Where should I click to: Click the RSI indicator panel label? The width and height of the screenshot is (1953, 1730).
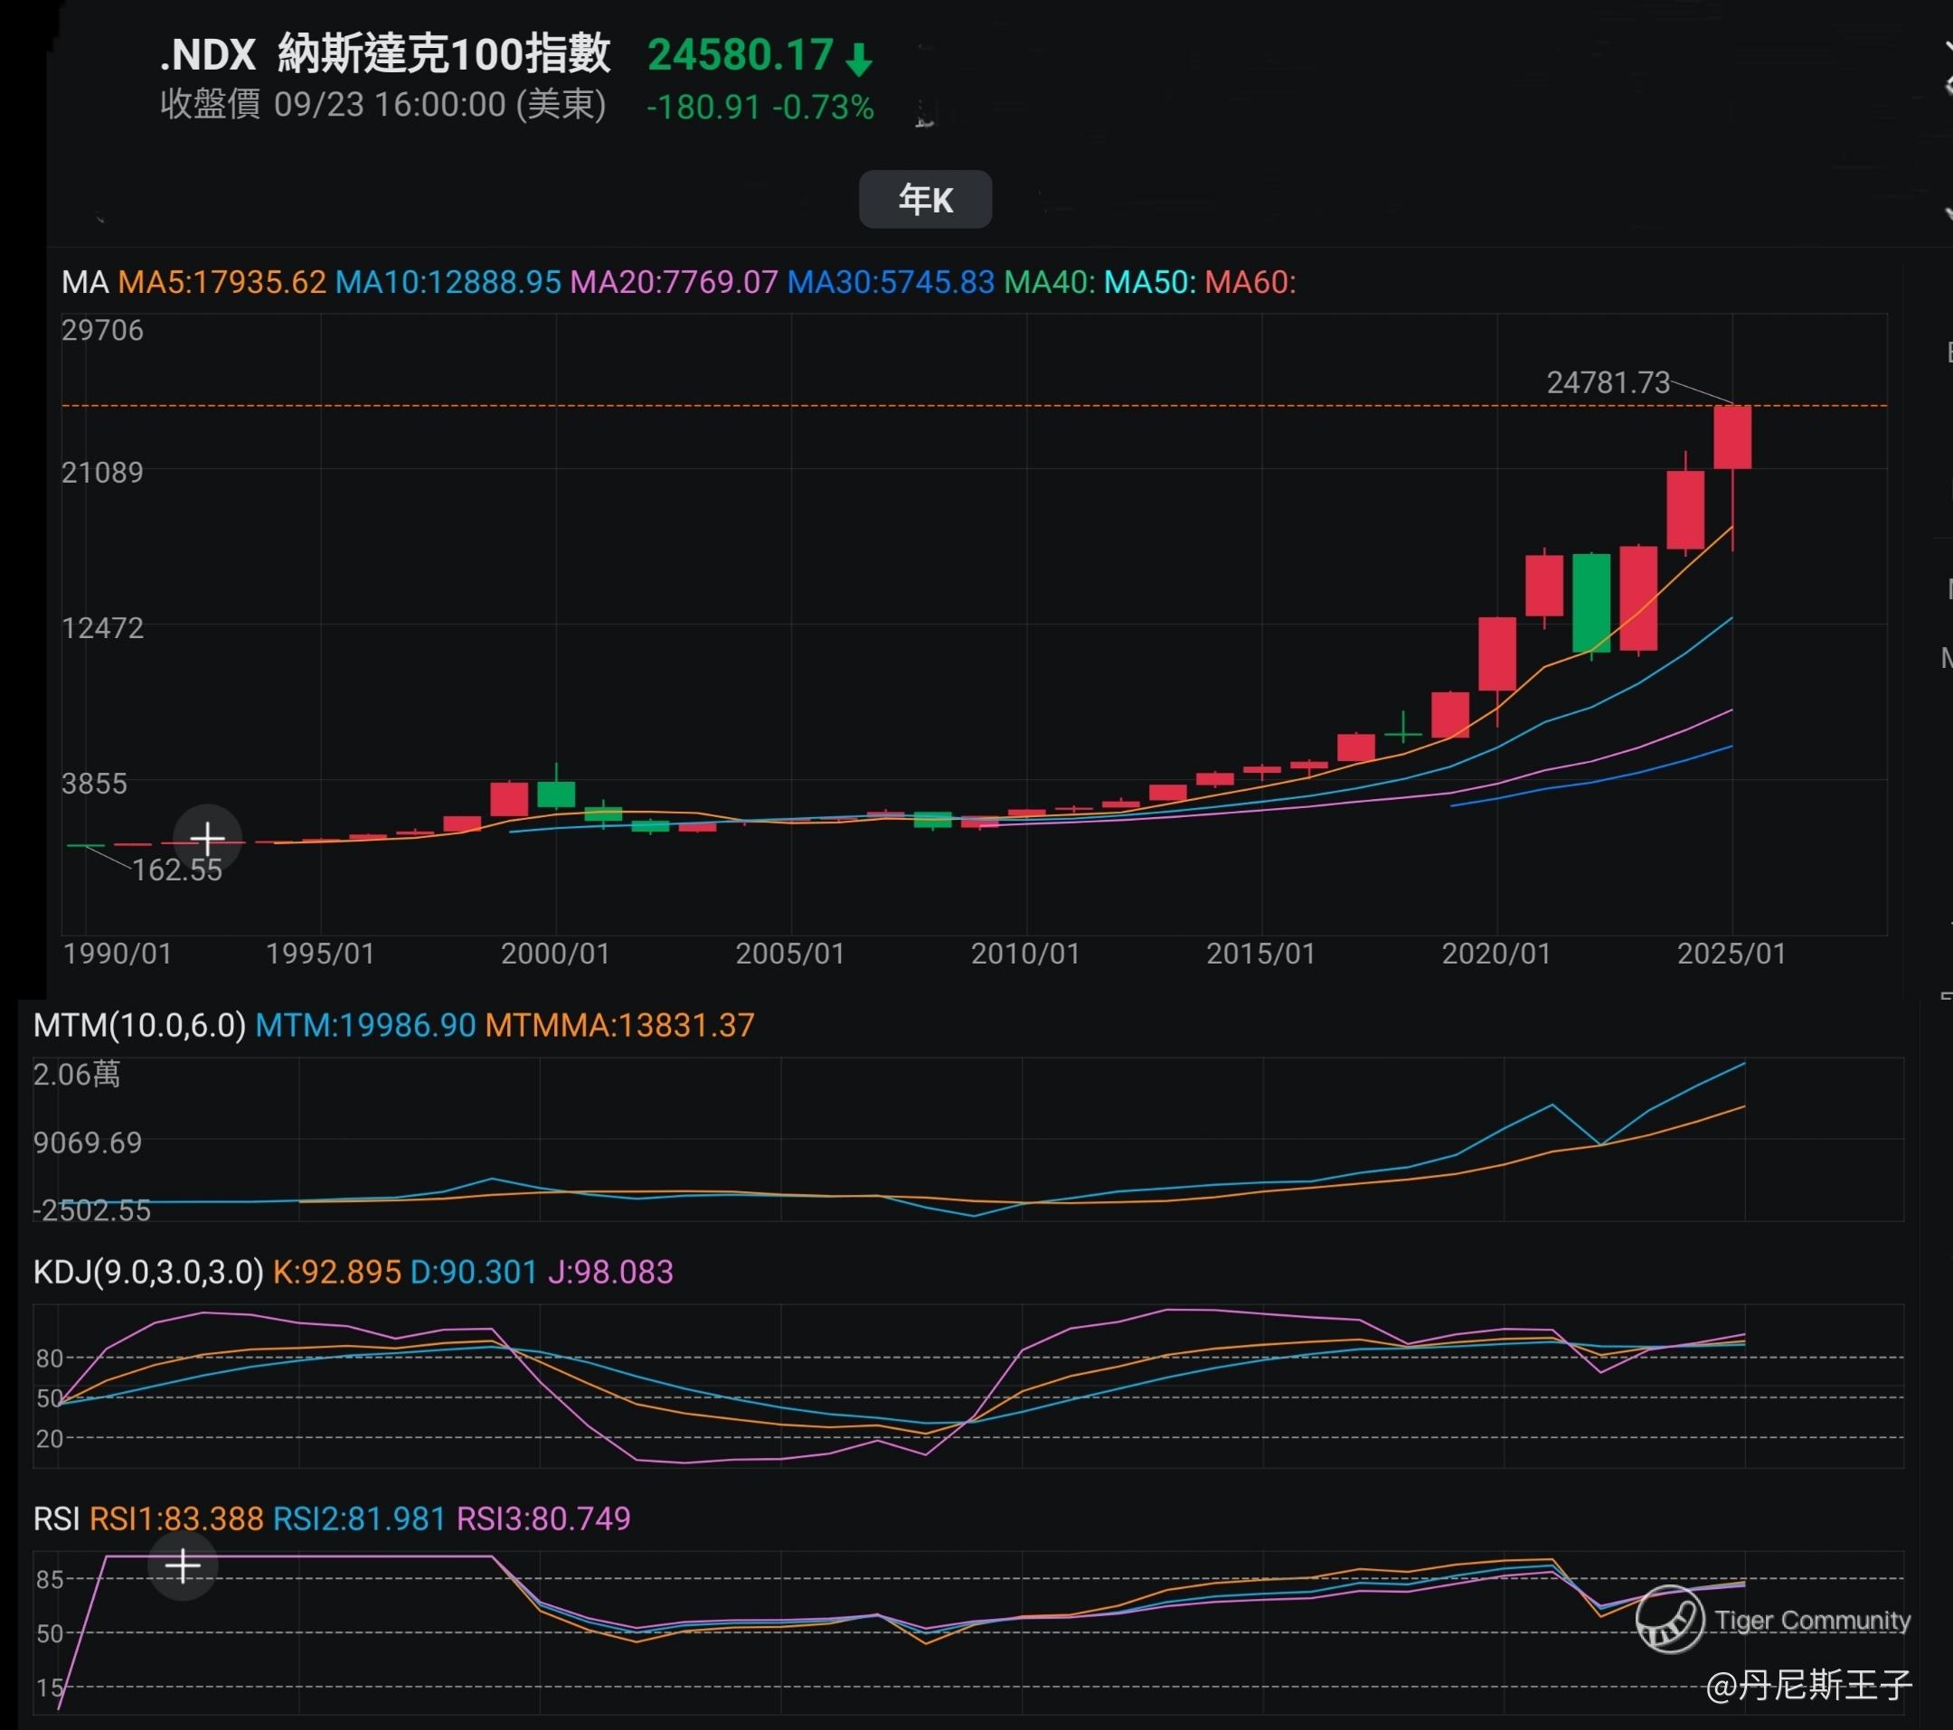tap(55, 1518)
